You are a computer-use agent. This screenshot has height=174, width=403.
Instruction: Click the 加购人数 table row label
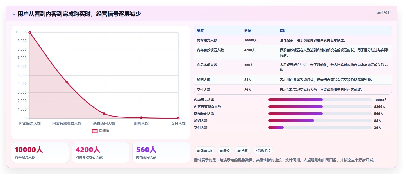pyautogui.click(x=204, y=80)
